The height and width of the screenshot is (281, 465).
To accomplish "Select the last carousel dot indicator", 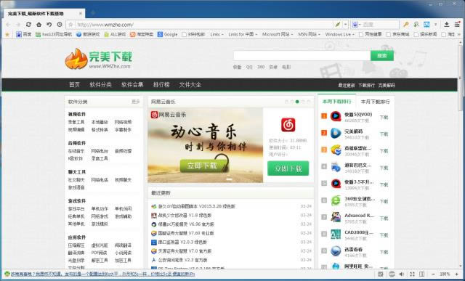I will (309, 102).
